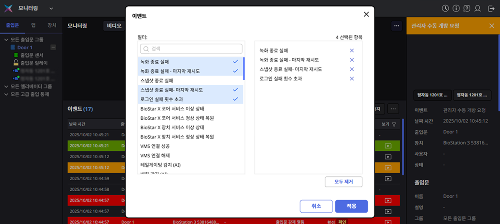This screenshot has height=224, width=500.
Task: Switch to the 맵 tab
Action: tap(33, 25)
